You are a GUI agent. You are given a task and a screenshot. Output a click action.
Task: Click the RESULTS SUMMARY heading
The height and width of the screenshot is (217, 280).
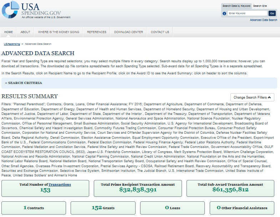30,96
